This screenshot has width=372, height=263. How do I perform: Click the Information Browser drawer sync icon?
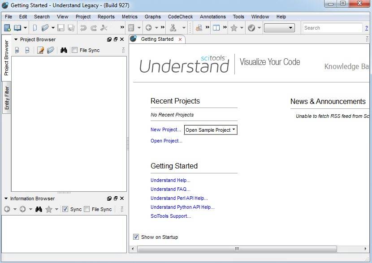point(109,198)
